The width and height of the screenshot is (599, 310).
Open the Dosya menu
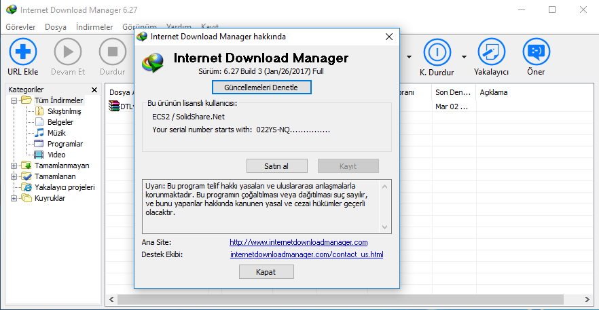56,27
